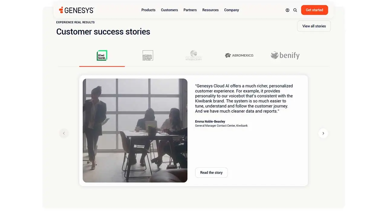The width and height of the screenshot is (387, 218).
Task: Select the Benify logo tab
Action: (x=285, y=55)
